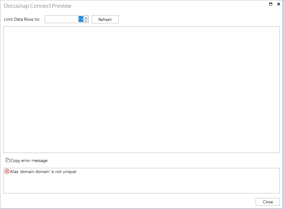Maximize the Docusnap Connect Preview window
The height and width of the screenshot is (209, 283).
pos(271,4)
